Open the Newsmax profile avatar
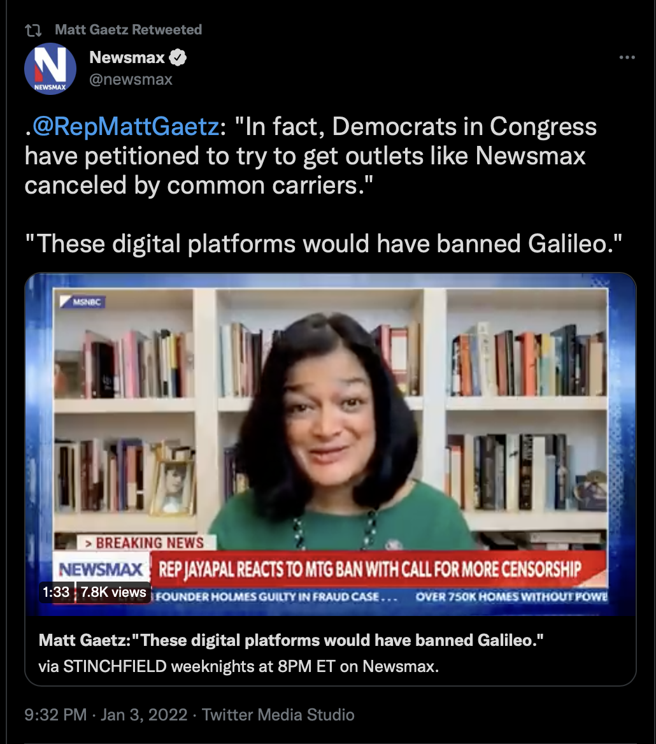The width and height of the screenshot is (656, 744). (x=50, y=69)
